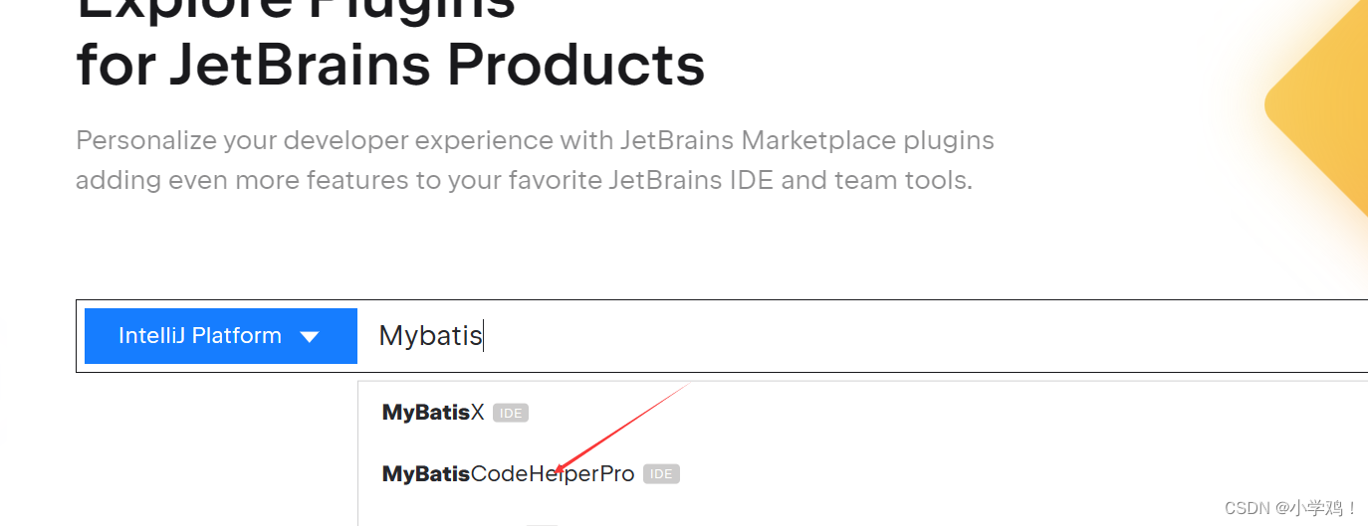Image resolution: width=1368 pixels, height=526 pixels.
Task: Click the empty area right of Mybatis text
Action: click(x=926, y=336)
